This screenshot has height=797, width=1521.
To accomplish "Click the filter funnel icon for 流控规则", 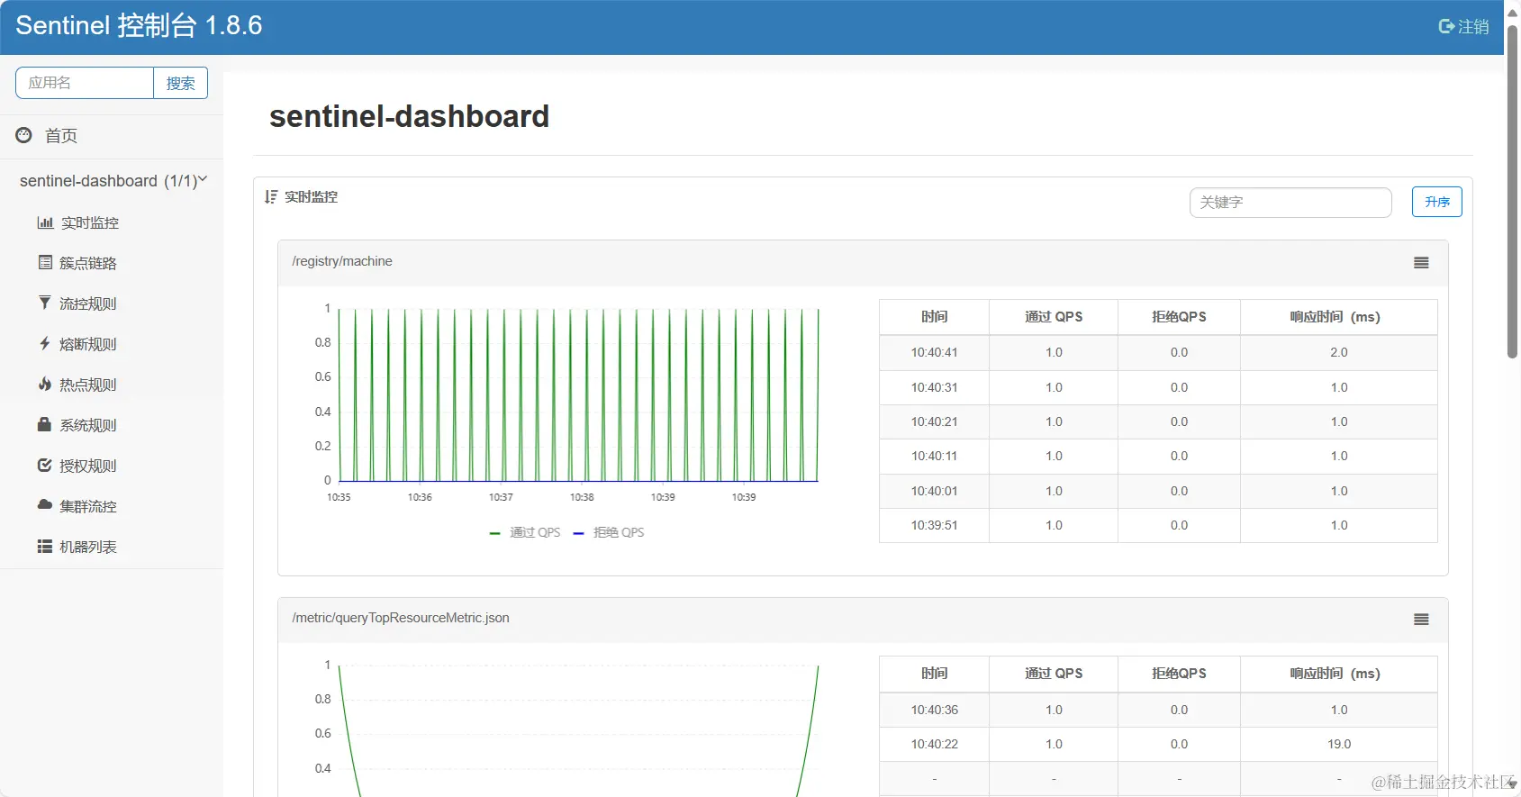I will (x=44, y=303).
